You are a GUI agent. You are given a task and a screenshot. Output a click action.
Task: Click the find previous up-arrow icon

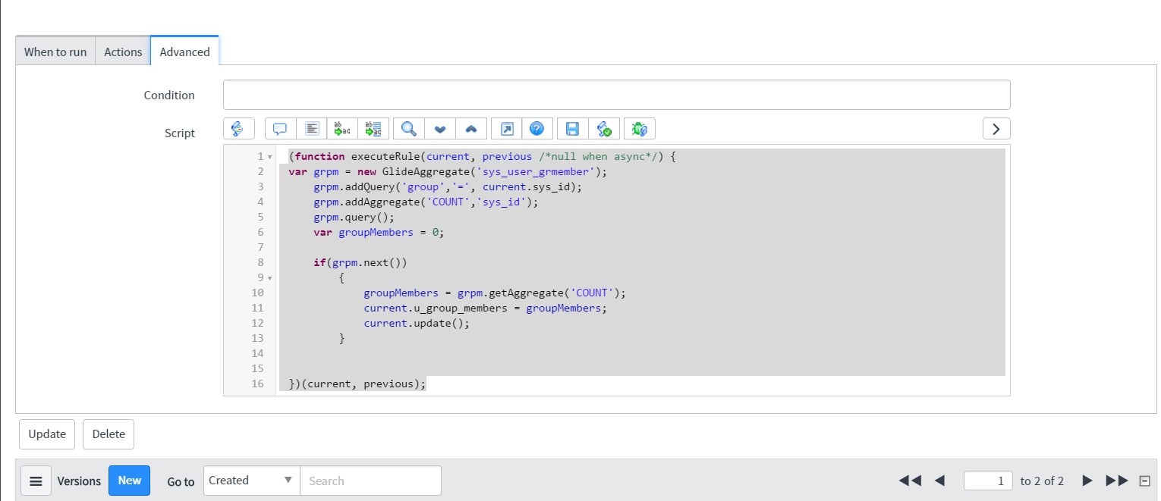[470, 129]
